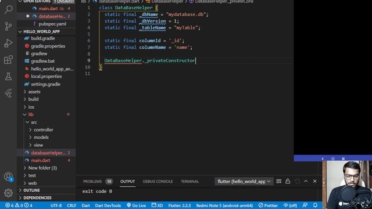Collapse the lib folder

click(31, 115)
